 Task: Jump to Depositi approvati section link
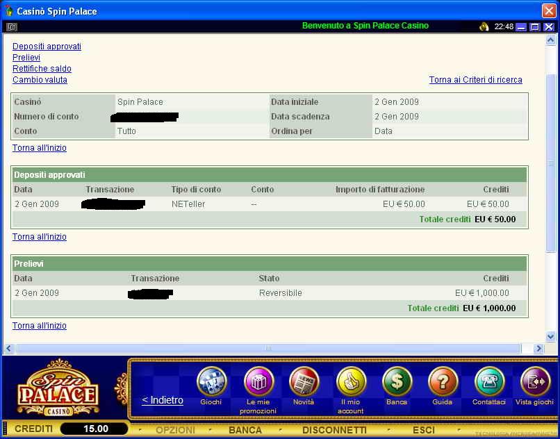click(x=47, y=47)
